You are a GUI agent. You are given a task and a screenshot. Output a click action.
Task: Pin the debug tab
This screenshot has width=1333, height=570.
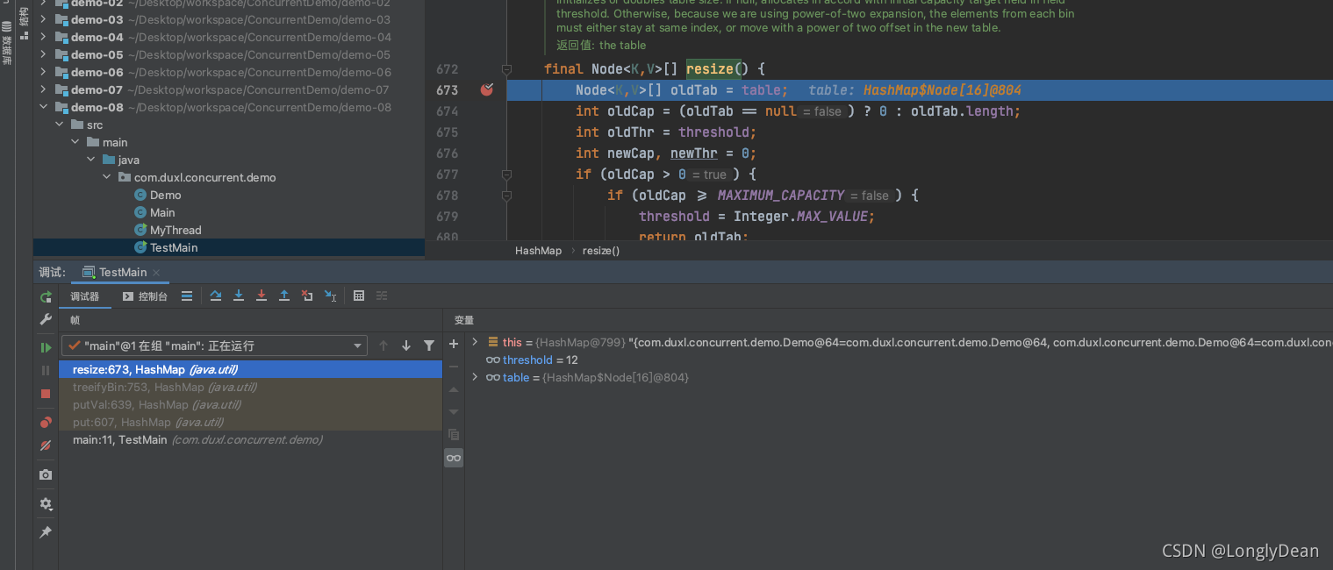pyautogui.click(x=46, y=532)
